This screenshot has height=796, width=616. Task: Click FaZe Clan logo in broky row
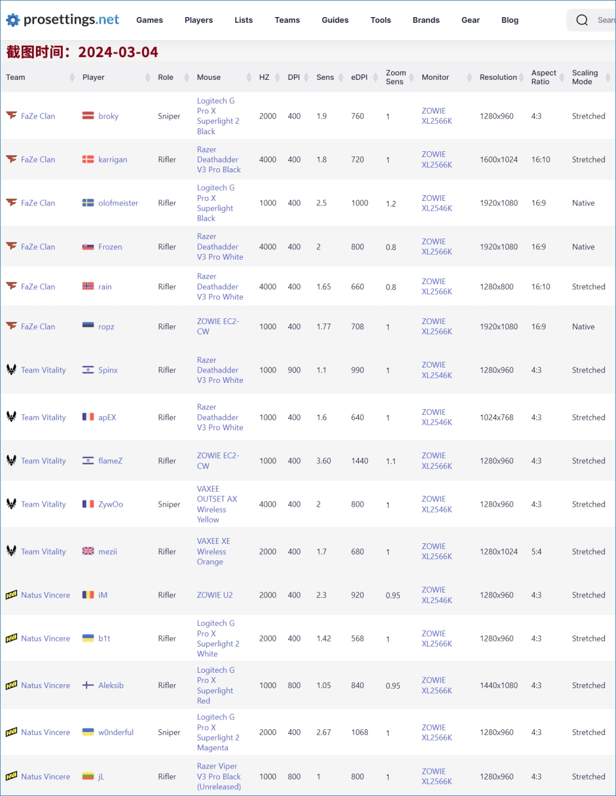tap(11, 115)
